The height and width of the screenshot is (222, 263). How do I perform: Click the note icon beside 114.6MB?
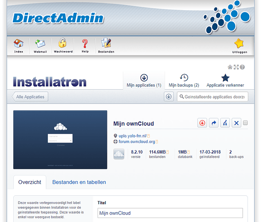[167, 152]
